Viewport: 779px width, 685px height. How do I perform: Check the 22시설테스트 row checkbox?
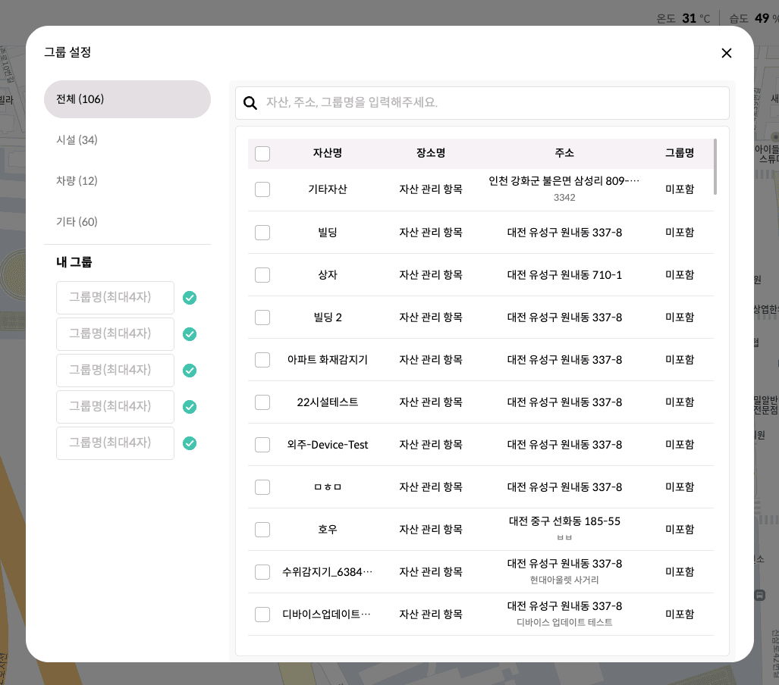pos(262,402)
